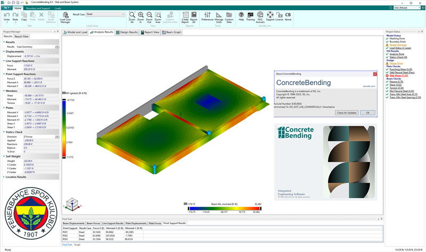Image resolution: width=426 pixels, height=252 pixels.
Task: Open the USA (Mixed) units dropdown
Action: pos(407,7)
